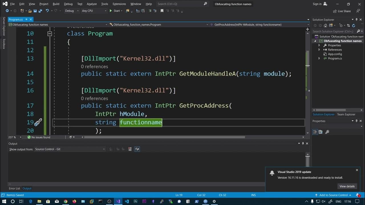The height and width of the screenshot is (205, 365).
Task: Toggle word wrap in Output panel
Action: 137,149
